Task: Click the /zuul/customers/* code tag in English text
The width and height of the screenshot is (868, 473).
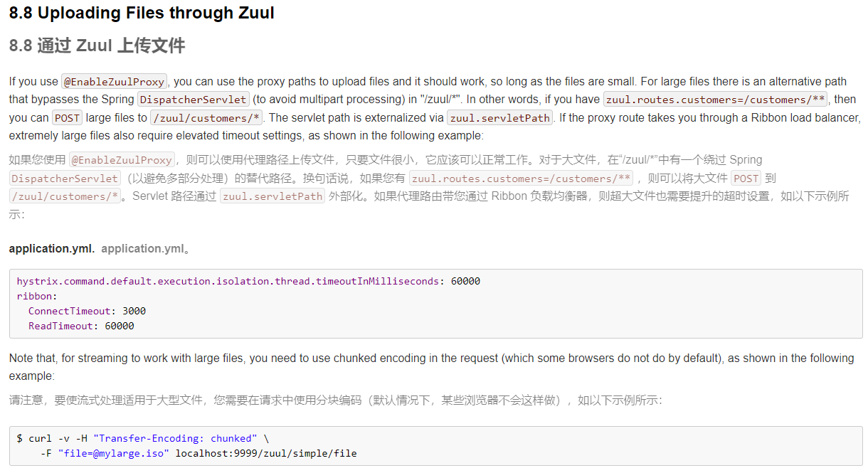Action: point(206,118)
